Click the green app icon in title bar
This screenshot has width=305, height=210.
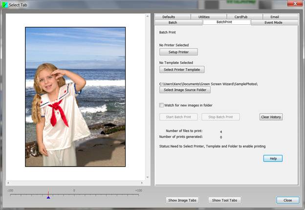click(6, 4)
